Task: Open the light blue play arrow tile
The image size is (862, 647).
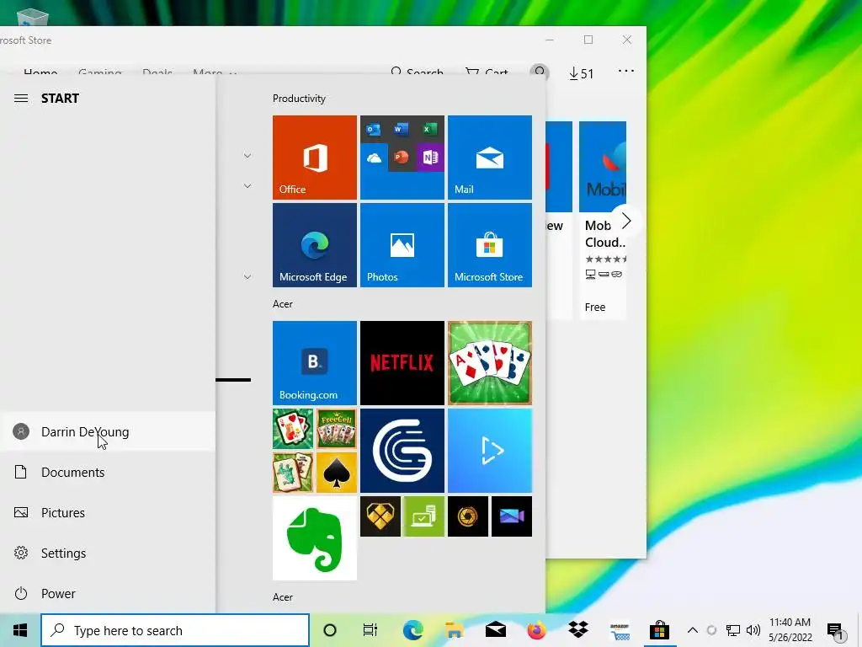Action: (x=490, y=451)
